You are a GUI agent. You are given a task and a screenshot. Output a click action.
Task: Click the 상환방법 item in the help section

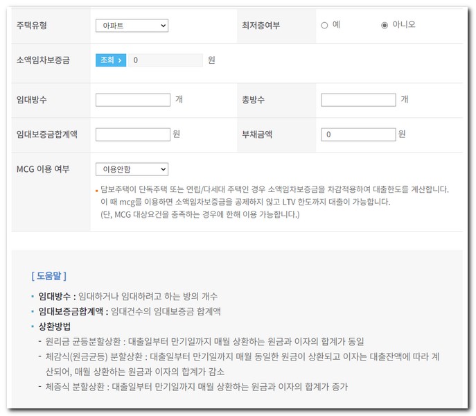point(54,326)
